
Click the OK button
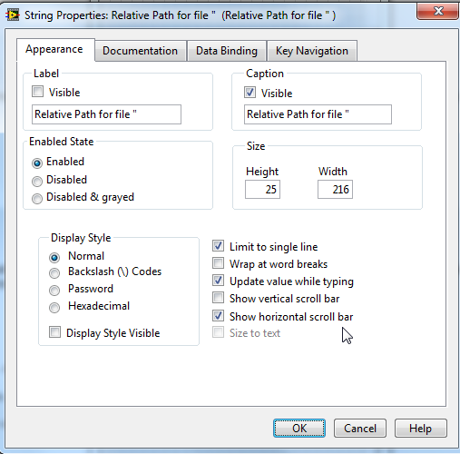click(299, 429)
